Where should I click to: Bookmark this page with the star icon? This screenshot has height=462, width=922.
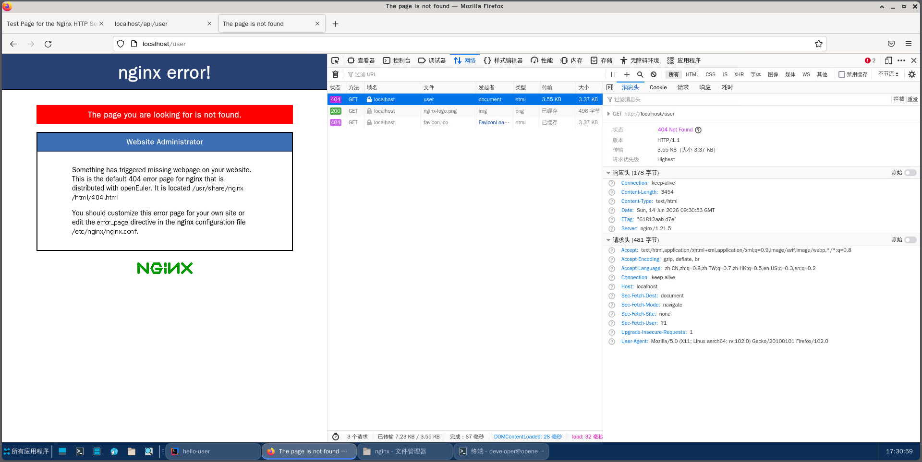[x=819, y=44]
